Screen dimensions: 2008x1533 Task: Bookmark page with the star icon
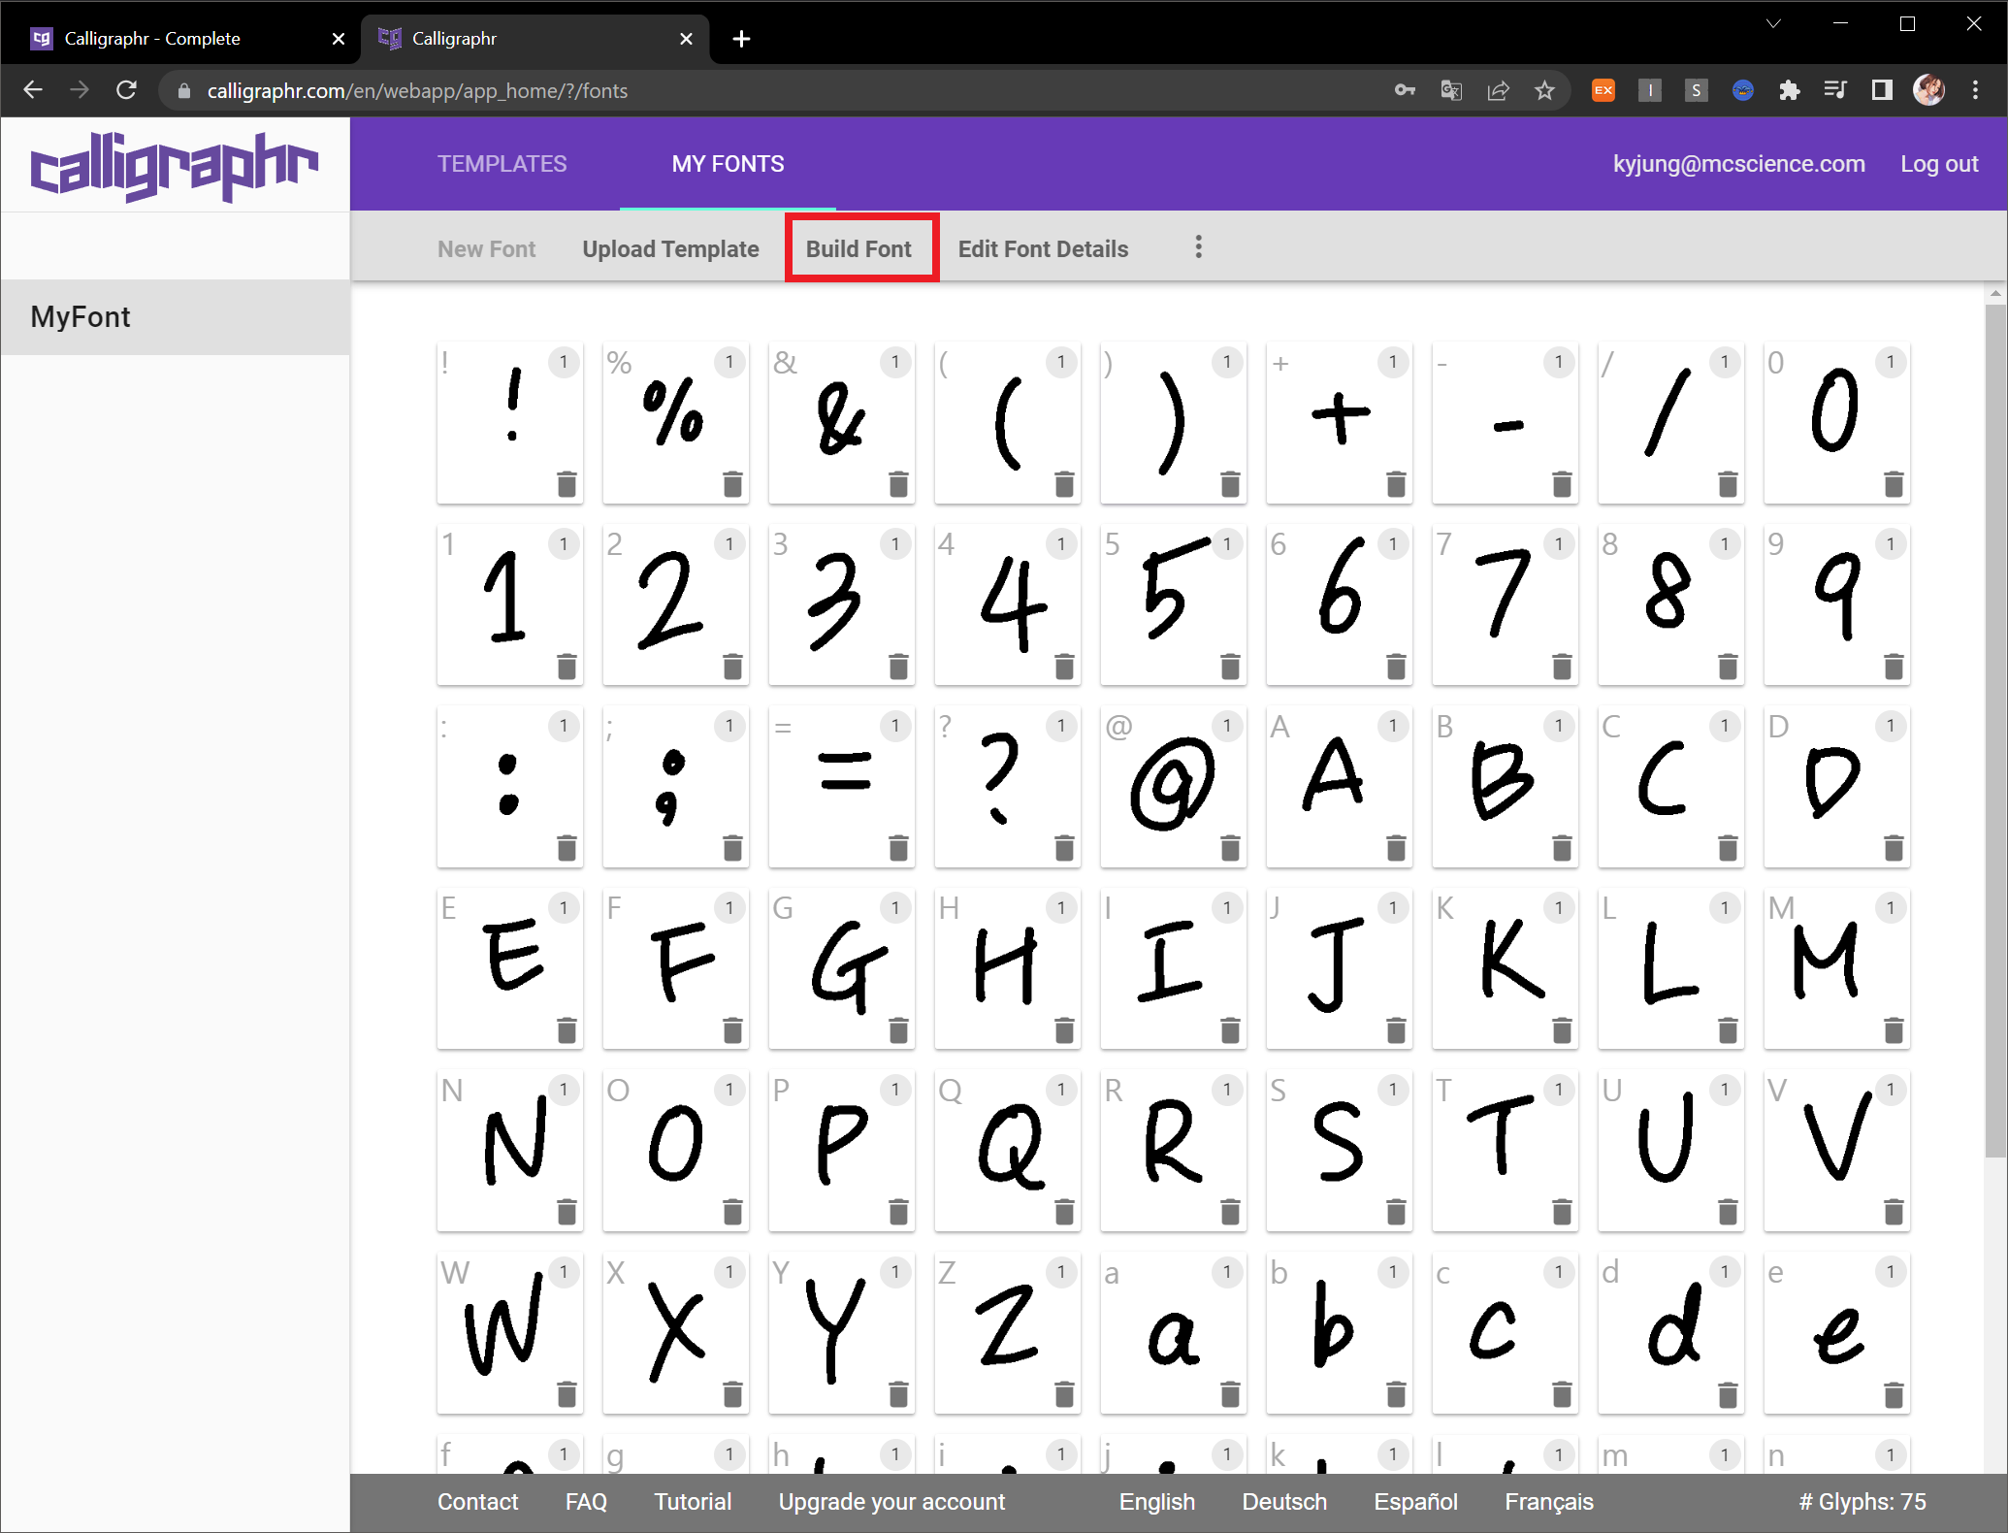click(x=1544, y=90)
